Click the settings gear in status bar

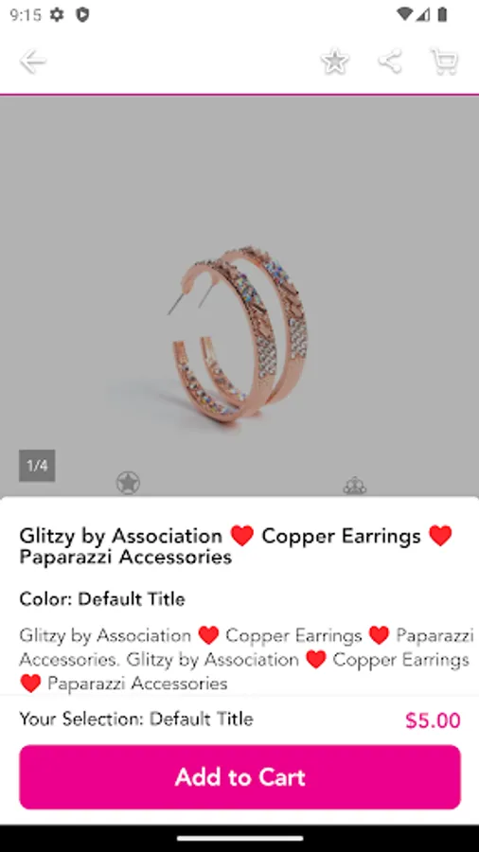click(57, 15)
